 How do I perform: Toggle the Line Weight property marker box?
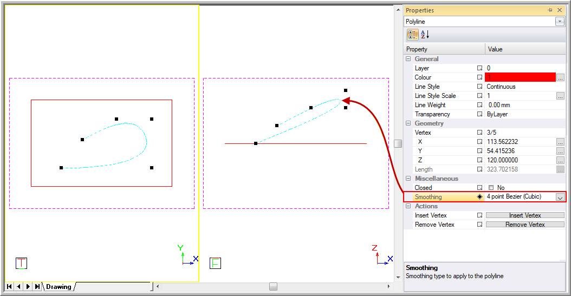(479, 105)
